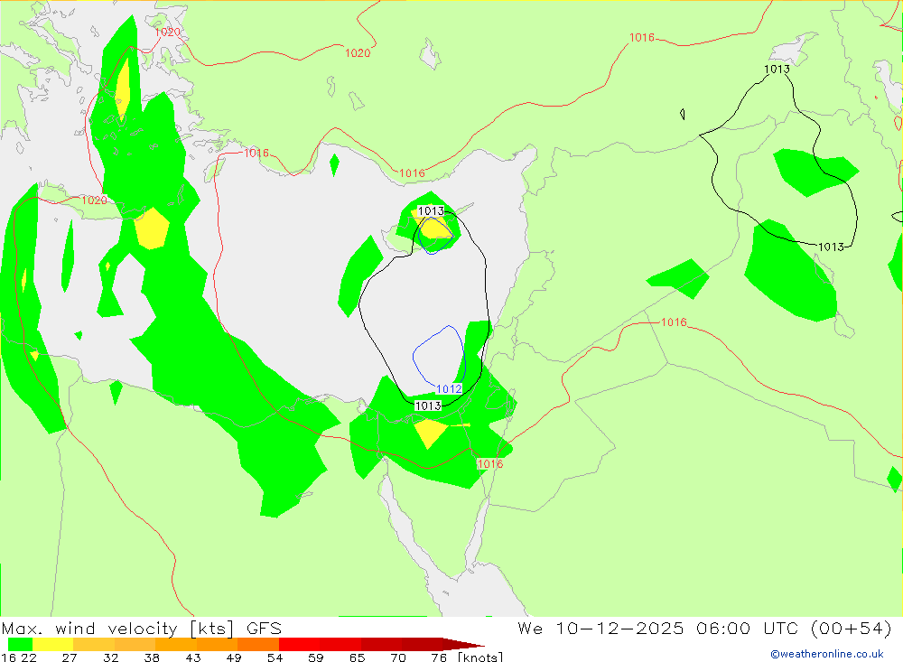Pick the dark orange legend swatch between 49 and 54
The width and height of the screenshot is (903, 662).
point(258,644)
